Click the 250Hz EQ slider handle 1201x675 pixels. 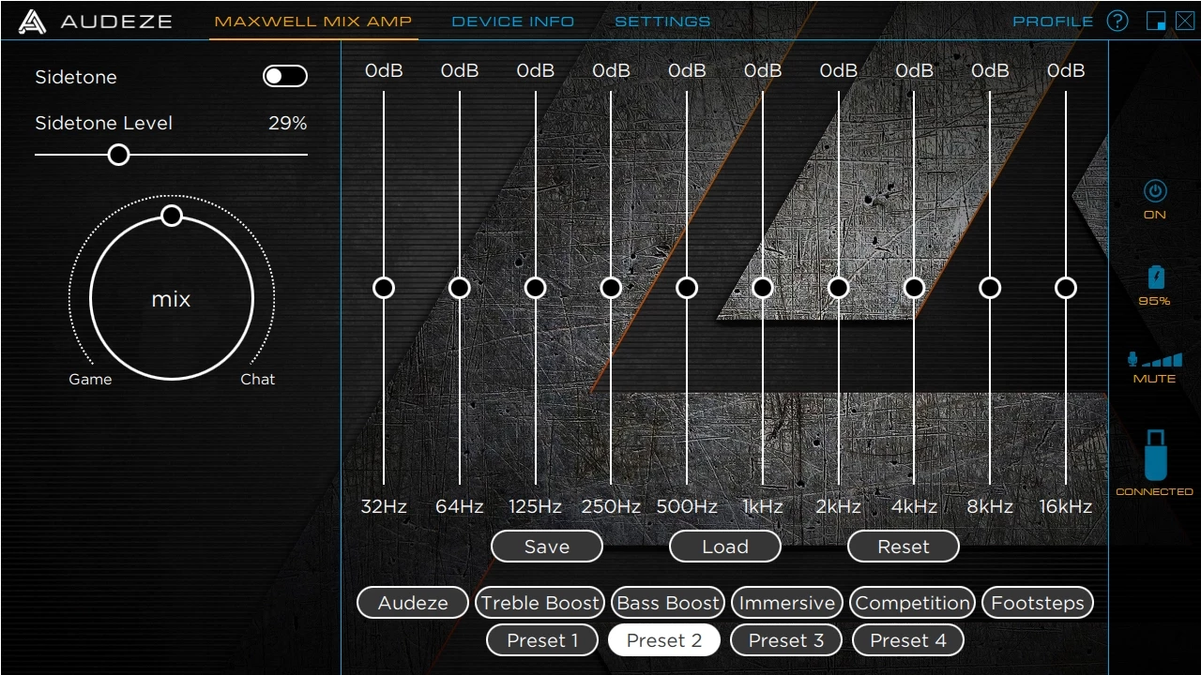[x=611, y=288]
